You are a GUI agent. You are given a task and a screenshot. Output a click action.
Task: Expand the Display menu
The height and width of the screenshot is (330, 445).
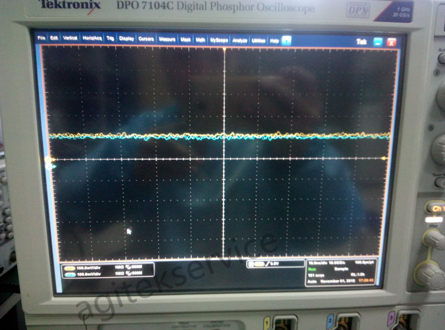[126, 39]
